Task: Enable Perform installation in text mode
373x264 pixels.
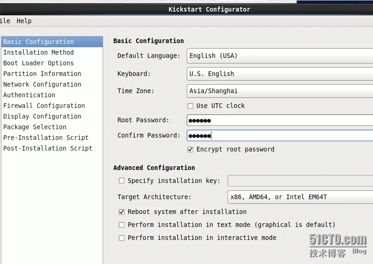Action: [122, 225]
